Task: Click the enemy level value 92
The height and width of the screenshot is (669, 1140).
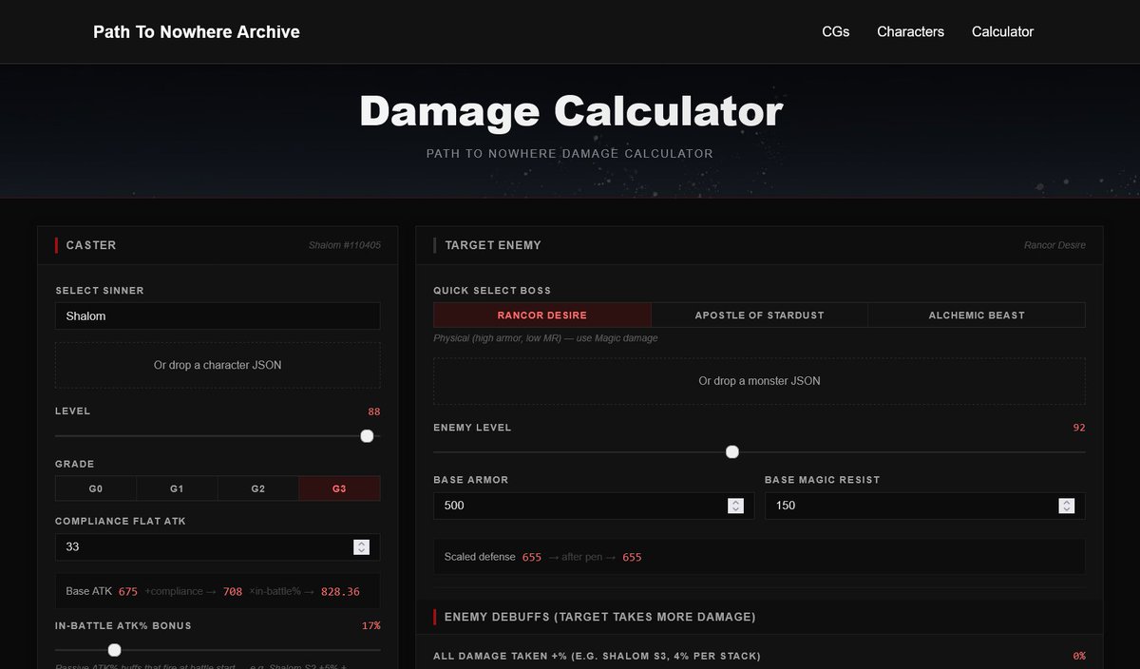Action: (x=1079, y=428)
